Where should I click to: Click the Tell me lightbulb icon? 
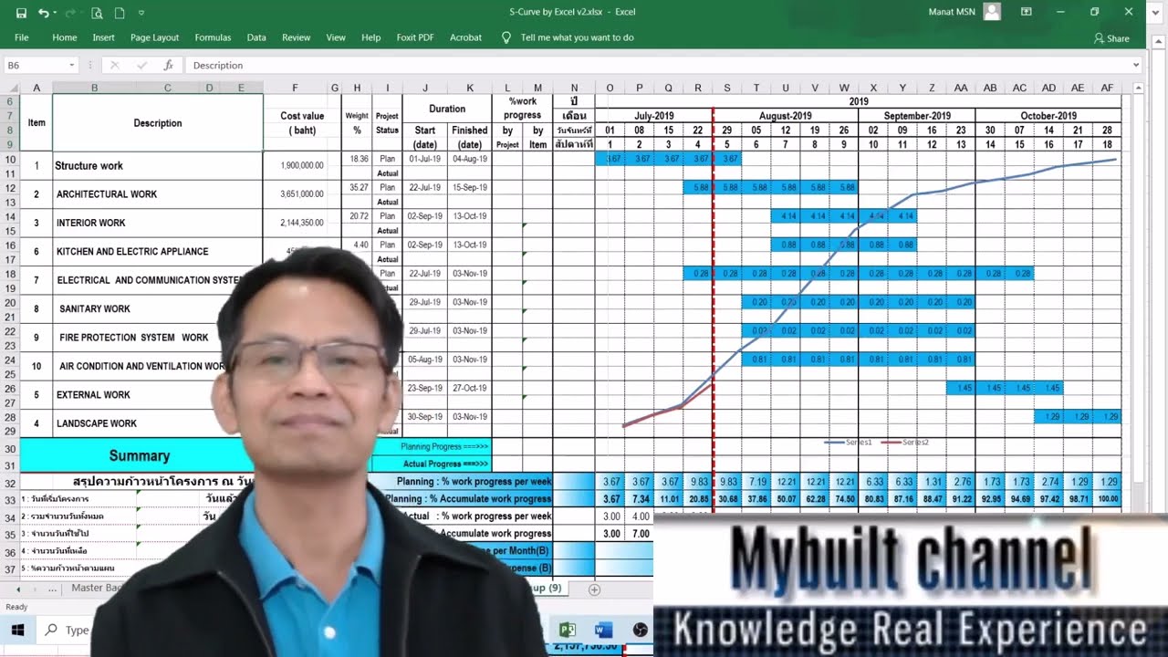pos(506,37)
